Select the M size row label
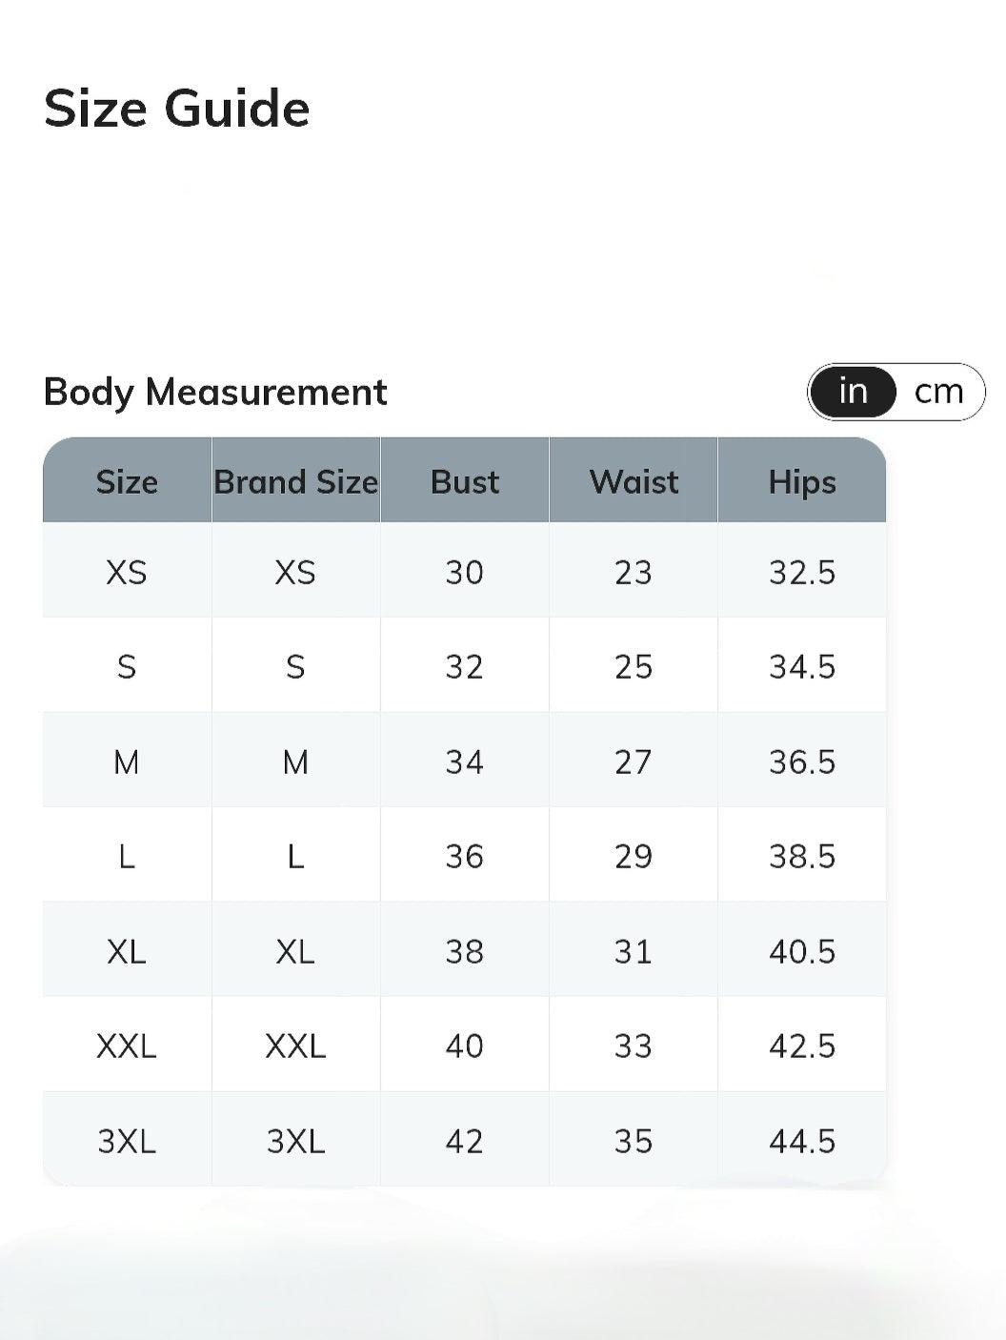1006x1340 pixels. (x=127, y=761)
